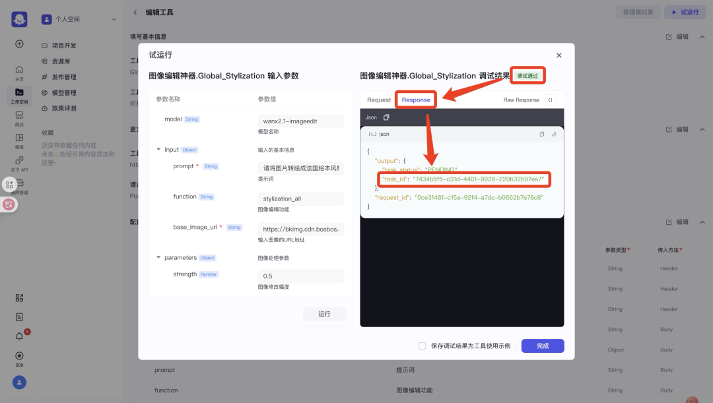
Task: Click the 参数名称 column header
Action: click(168, 99)
